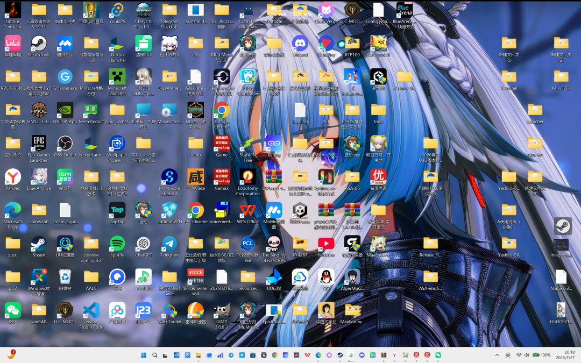
Task: Open Google Chrome desktop shortcut
Action: (222, 115)
